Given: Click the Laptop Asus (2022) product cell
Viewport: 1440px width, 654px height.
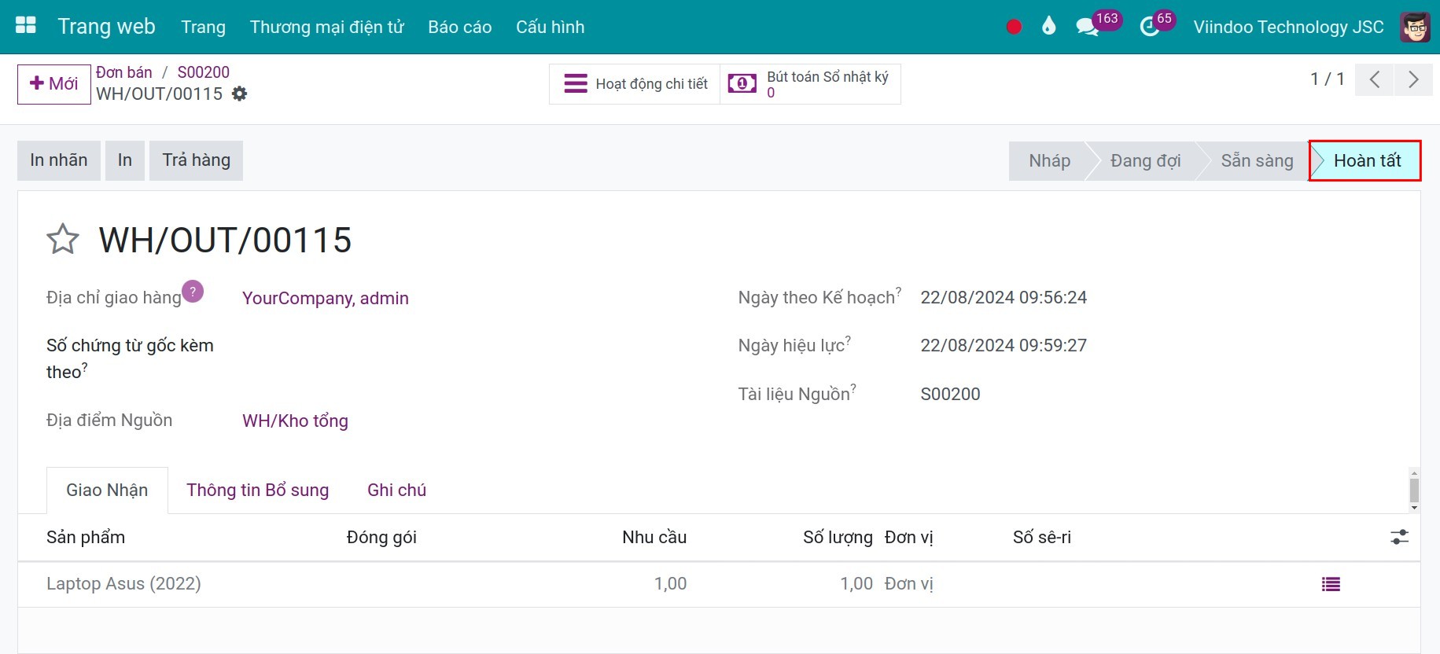Looking at the screenshot, I should pyautogui.click(x=124, y=584).
